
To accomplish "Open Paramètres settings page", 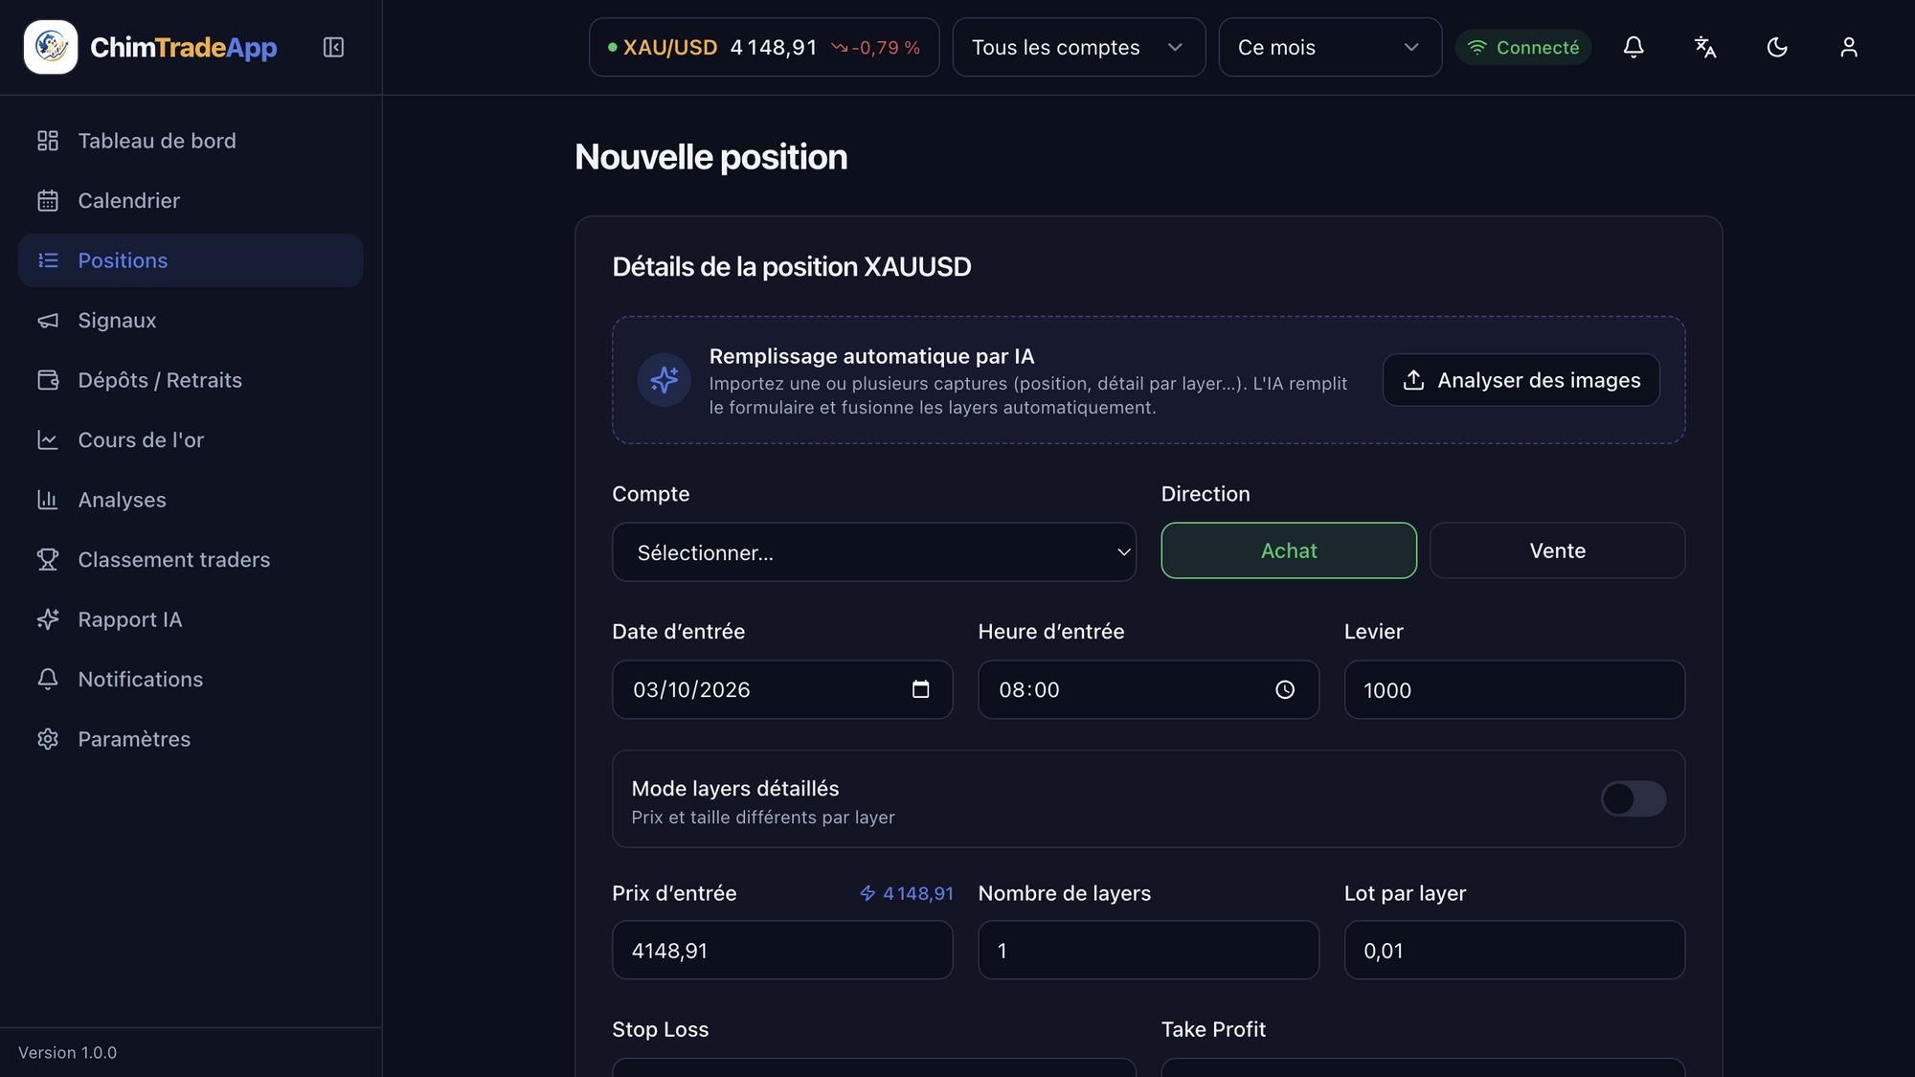I will tap(191, 739).
